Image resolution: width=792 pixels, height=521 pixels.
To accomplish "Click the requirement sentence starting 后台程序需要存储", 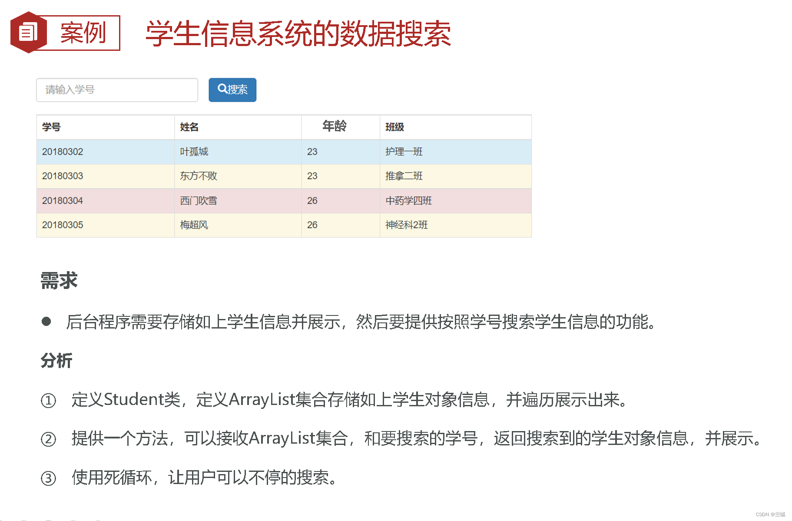I will 361,322.
